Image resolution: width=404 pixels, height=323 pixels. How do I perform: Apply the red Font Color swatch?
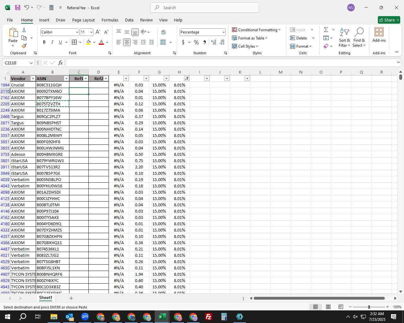[x=101, y=42]
